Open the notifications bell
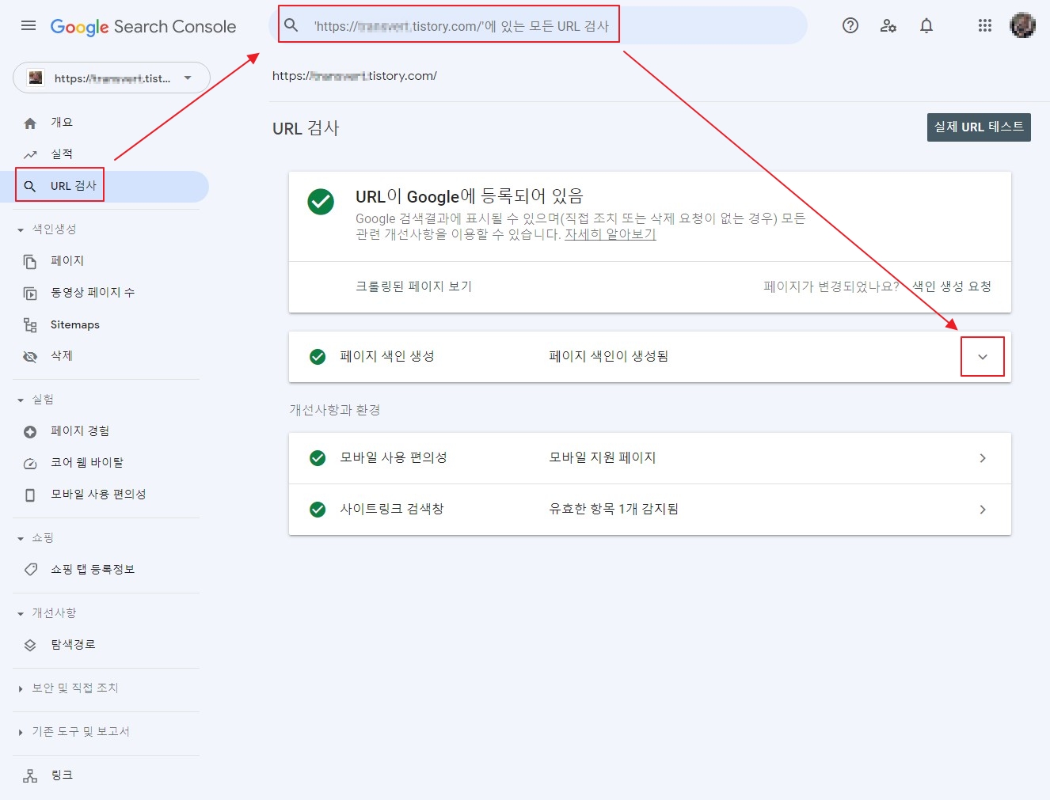This screenshot has height=800, width=1050. (926, 25)
